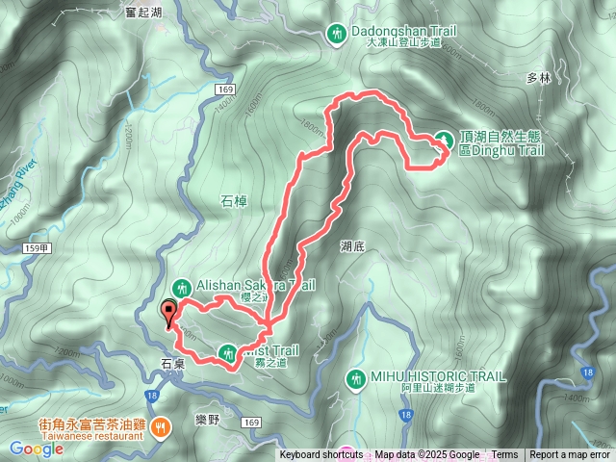The height and width of the screenshot is (462, 616).
Task: Click the route 169 shield near the river
Action: [225, 90]
